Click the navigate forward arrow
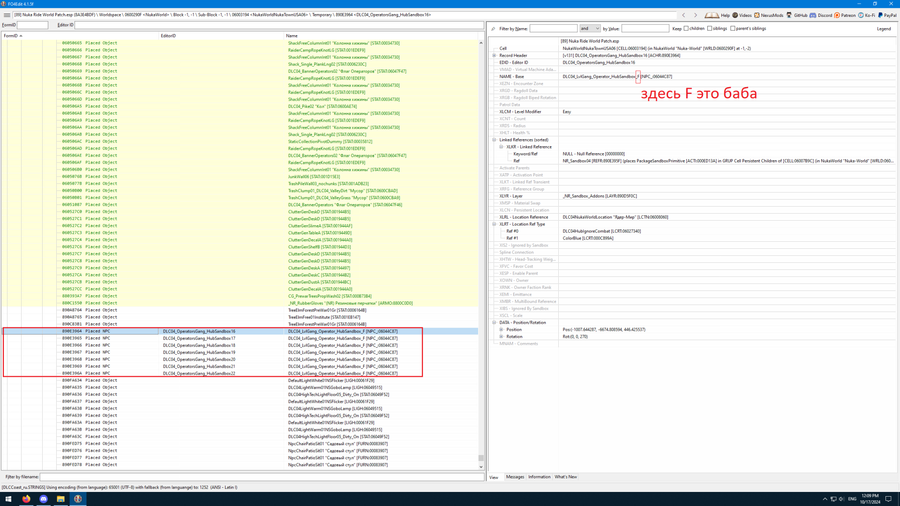 click(696, 15)
